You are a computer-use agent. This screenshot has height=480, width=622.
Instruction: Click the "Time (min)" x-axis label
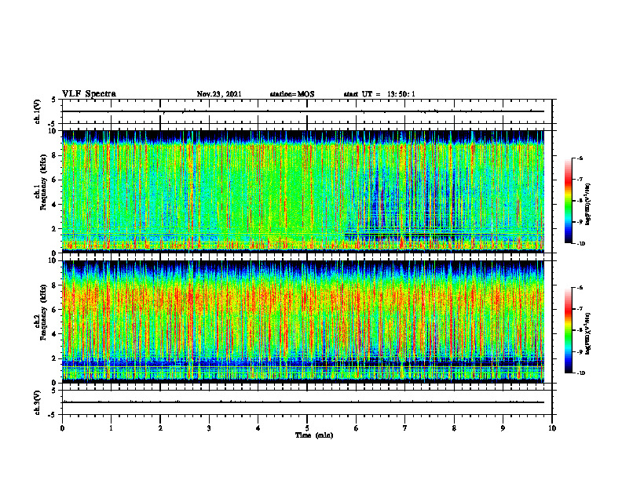(314, 435)
